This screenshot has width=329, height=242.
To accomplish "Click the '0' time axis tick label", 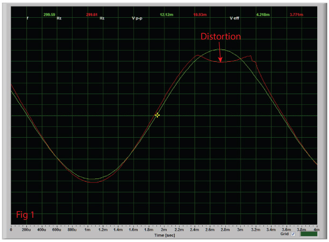I will (11, 230).
